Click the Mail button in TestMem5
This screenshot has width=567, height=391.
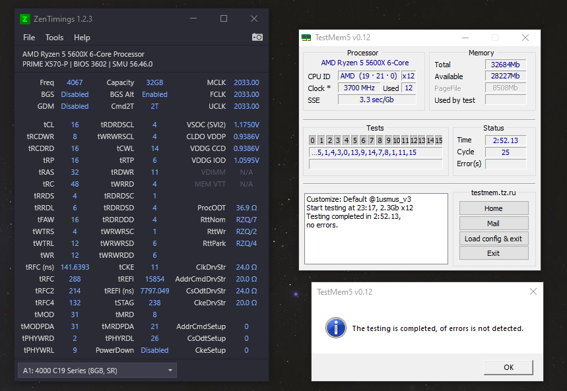tap(494, 224)
